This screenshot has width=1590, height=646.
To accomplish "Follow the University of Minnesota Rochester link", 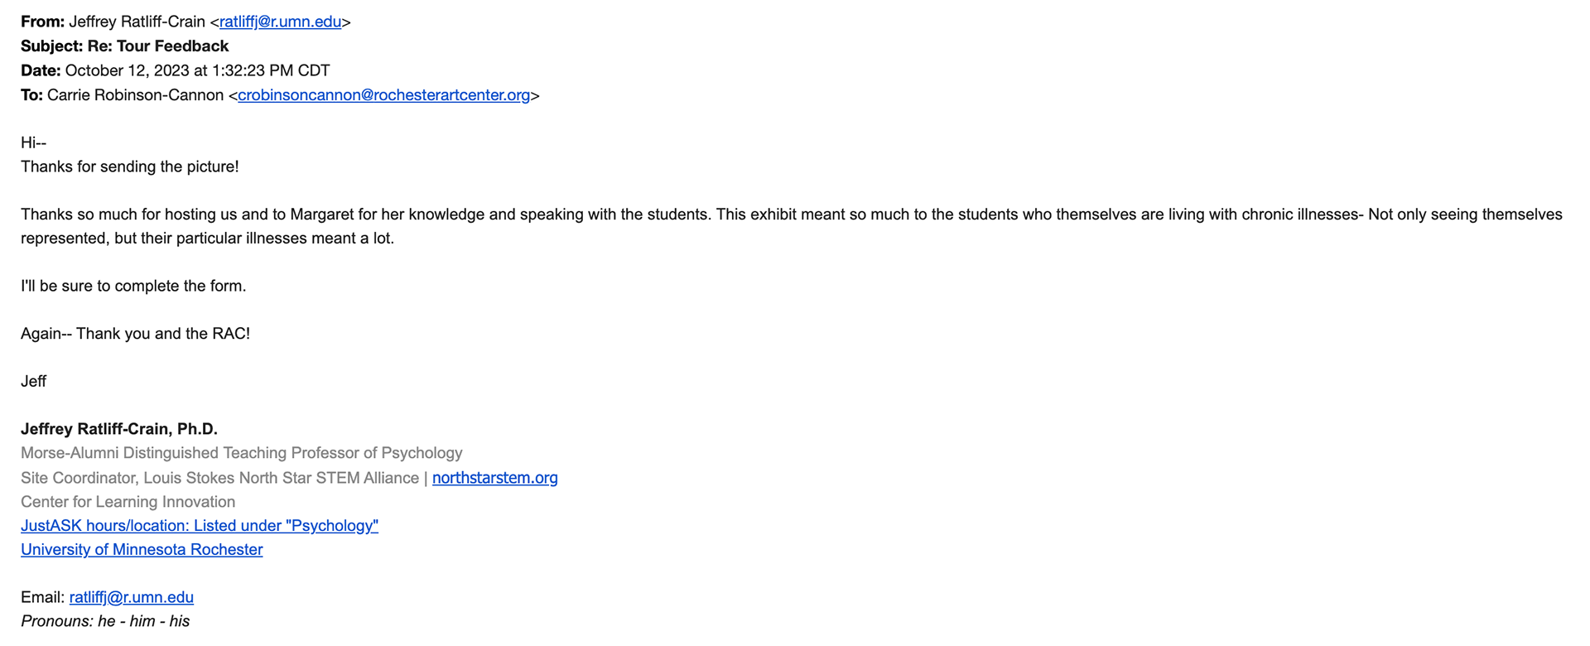I will click(x=142, y=550).
